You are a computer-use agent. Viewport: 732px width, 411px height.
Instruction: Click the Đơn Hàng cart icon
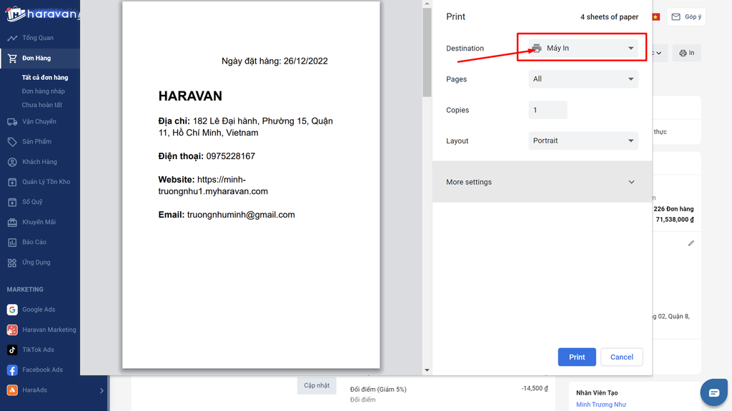coord(12,59)
